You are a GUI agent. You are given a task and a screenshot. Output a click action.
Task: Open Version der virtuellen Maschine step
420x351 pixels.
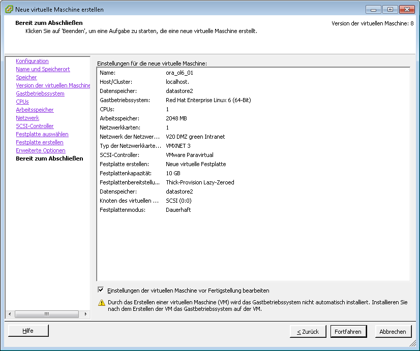(x=53, y=85)
